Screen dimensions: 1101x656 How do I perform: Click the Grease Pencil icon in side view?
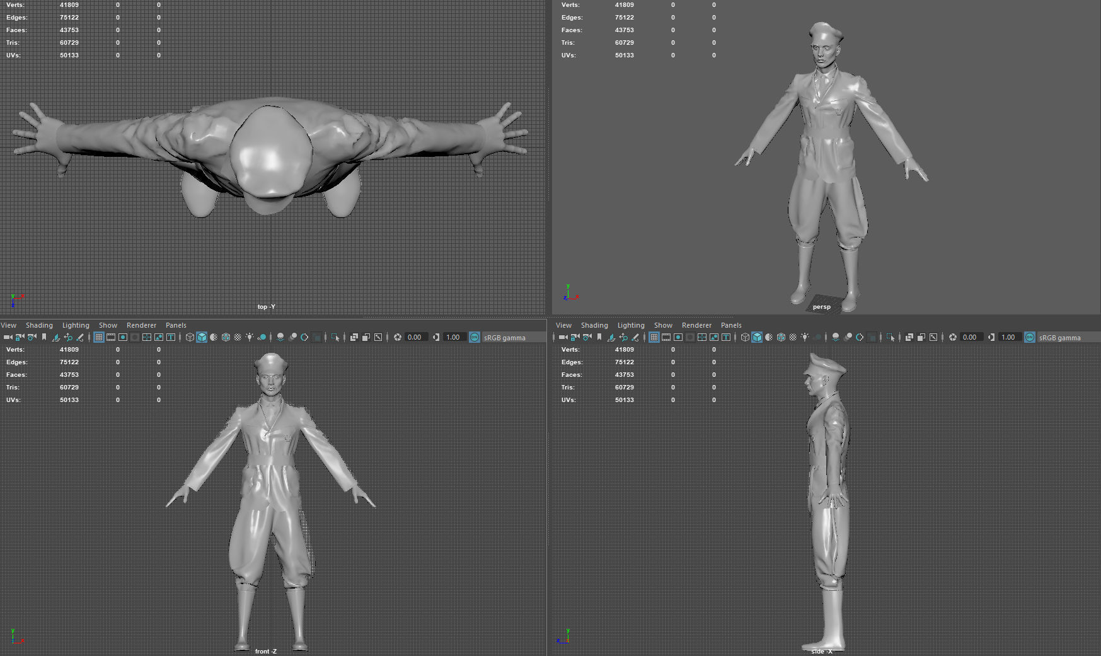tap(635, 337)
